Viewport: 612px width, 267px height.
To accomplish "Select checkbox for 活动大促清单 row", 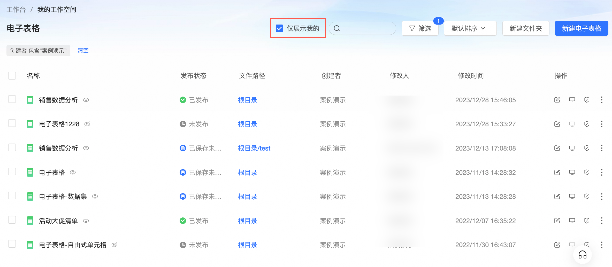I will click(12, 220).
